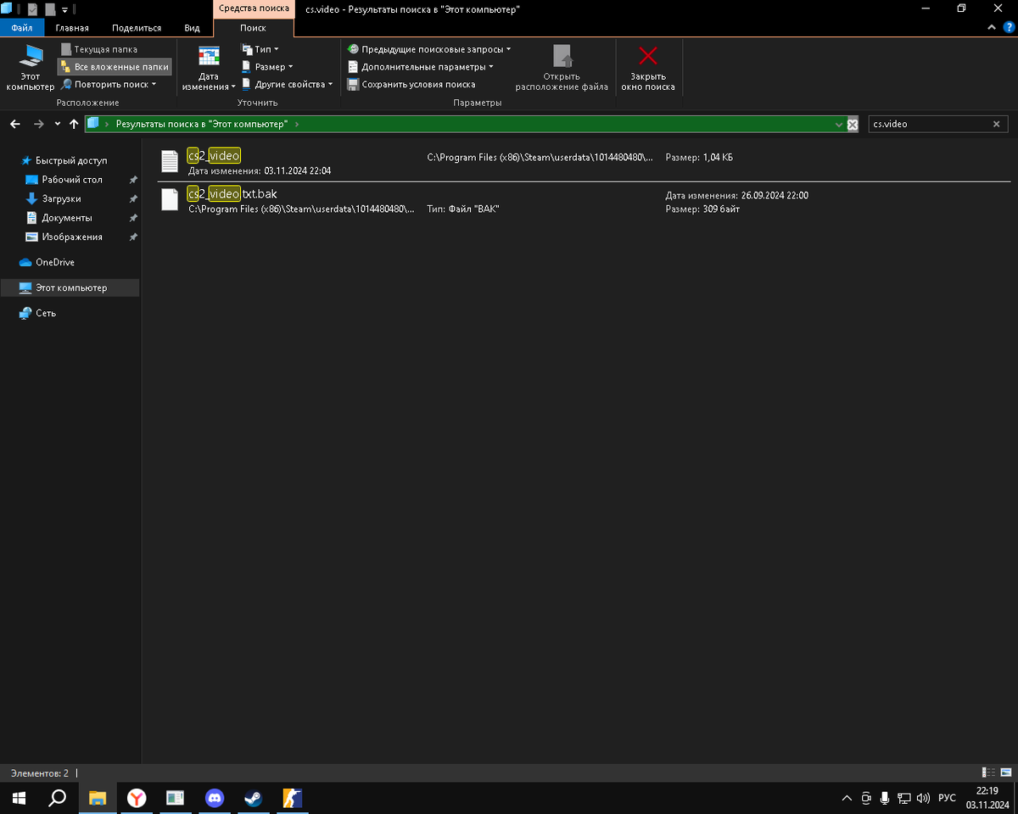Open Windows taskbar search
Image resolution: width=1018 pixels, height=814 pixels.
[58, 798]
